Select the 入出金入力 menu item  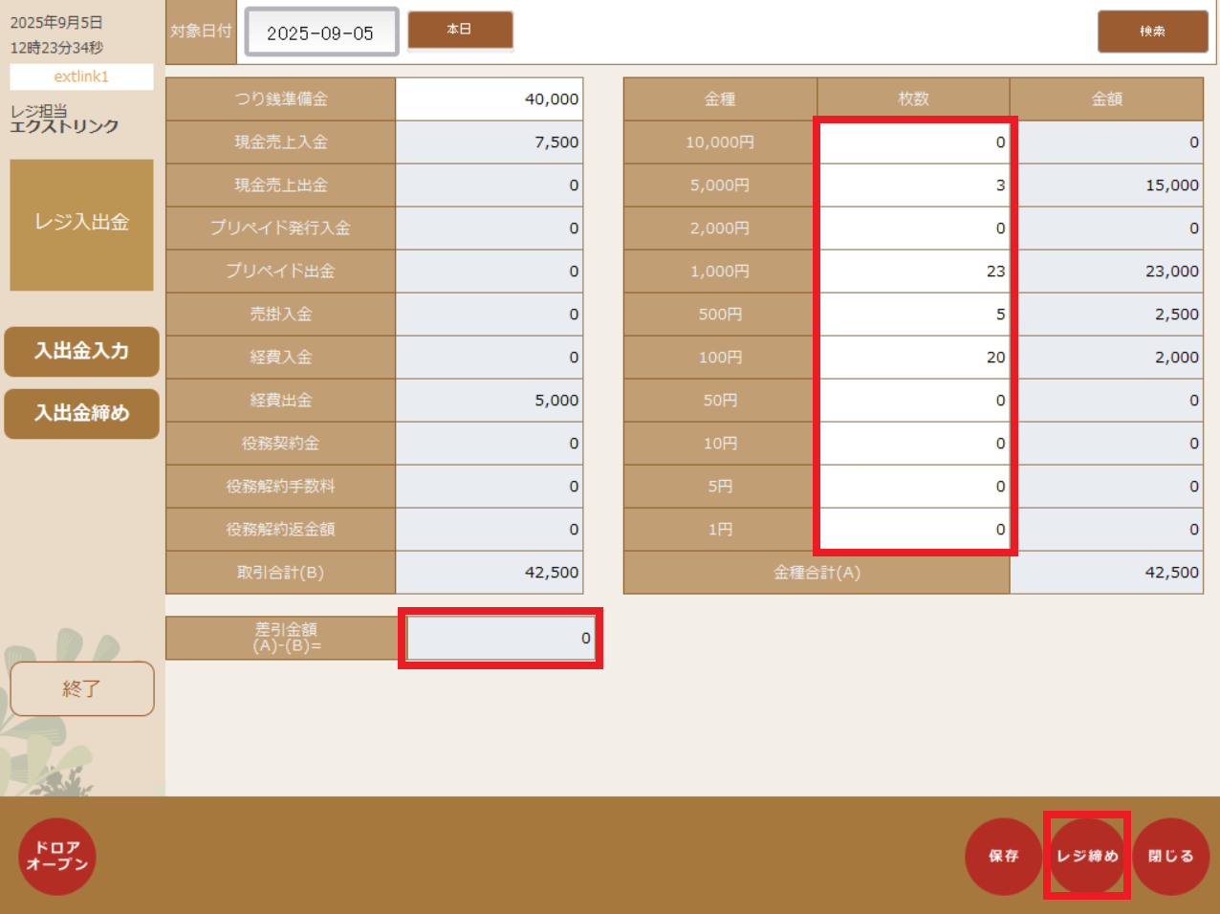81,352
